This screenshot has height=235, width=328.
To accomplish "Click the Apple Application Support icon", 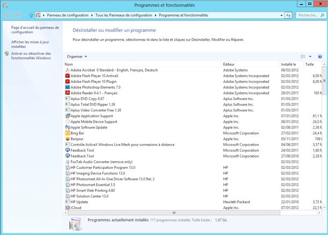I will tap(68, 116).
